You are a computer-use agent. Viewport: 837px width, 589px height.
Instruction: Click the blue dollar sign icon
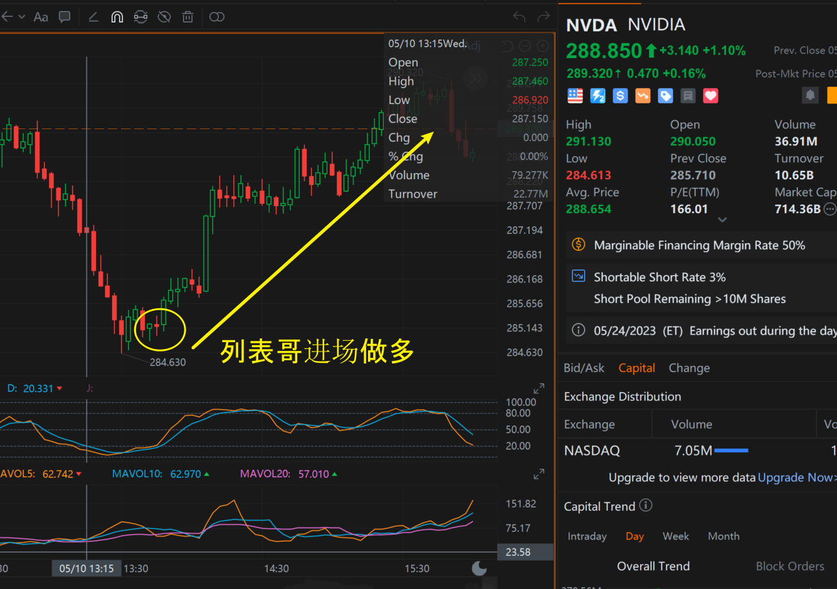click(620, 96)
